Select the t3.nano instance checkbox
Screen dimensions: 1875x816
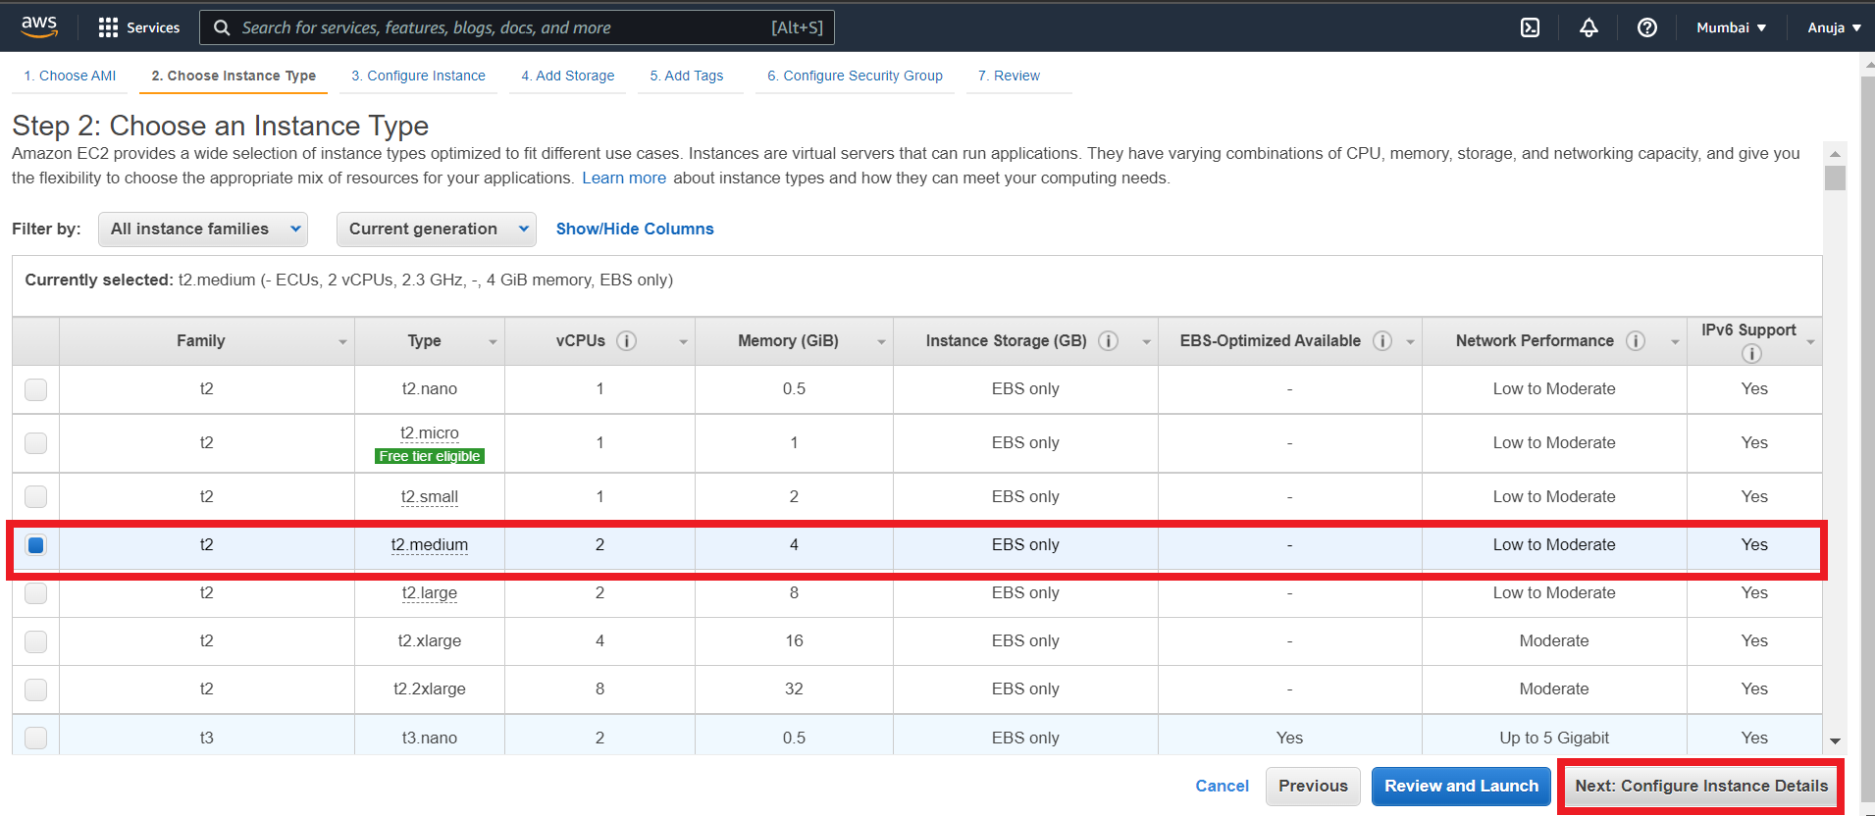coord(35,738)
